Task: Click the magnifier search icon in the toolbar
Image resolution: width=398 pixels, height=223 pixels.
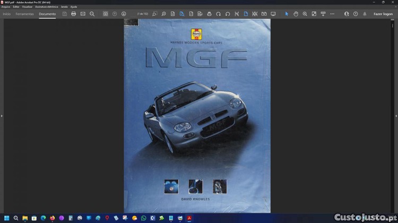Action: [92, 14]
